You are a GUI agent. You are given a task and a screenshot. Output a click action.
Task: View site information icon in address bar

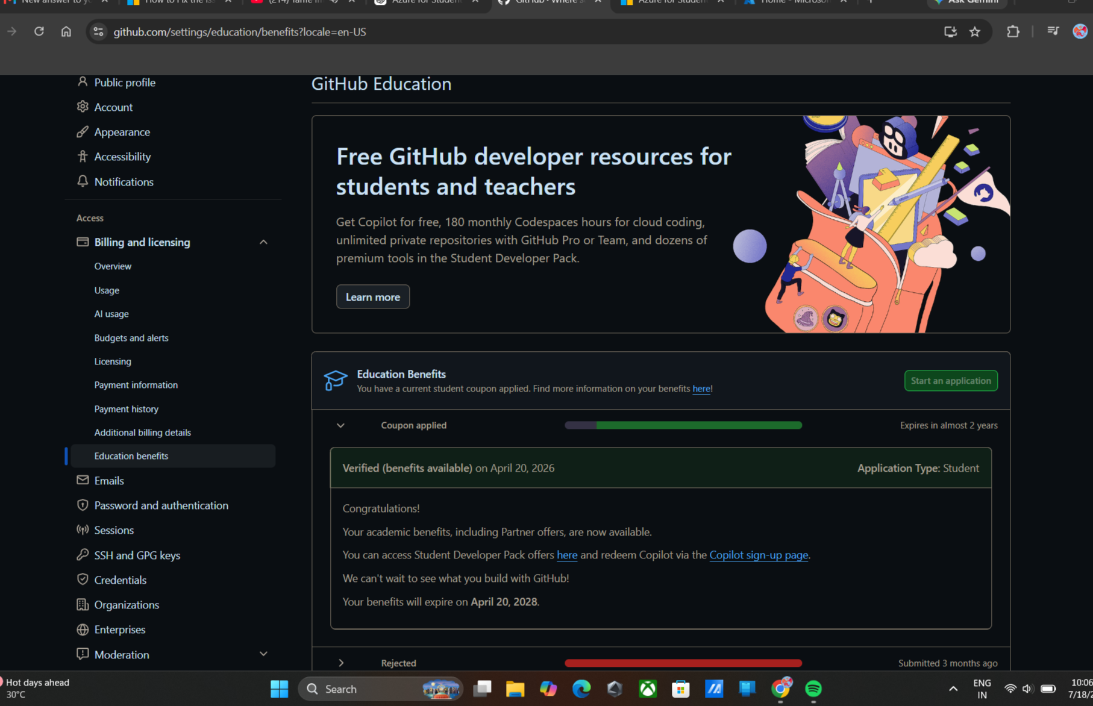coord(98,32)
